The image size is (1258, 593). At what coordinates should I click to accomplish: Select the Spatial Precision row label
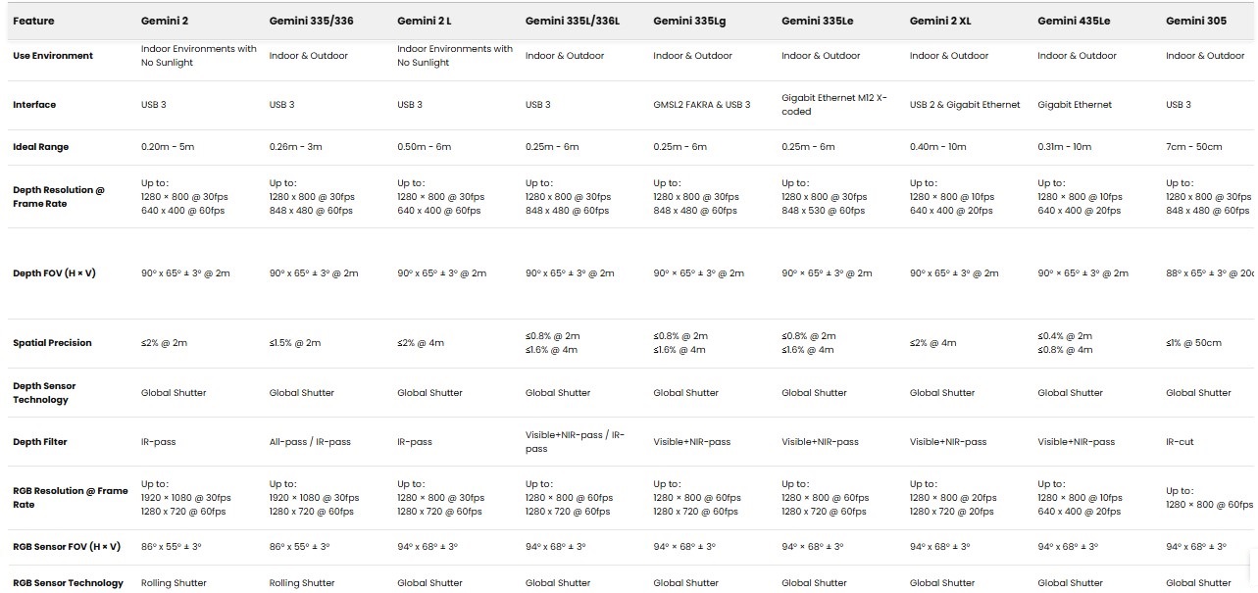pyautogui.click(x=52, y=343)
